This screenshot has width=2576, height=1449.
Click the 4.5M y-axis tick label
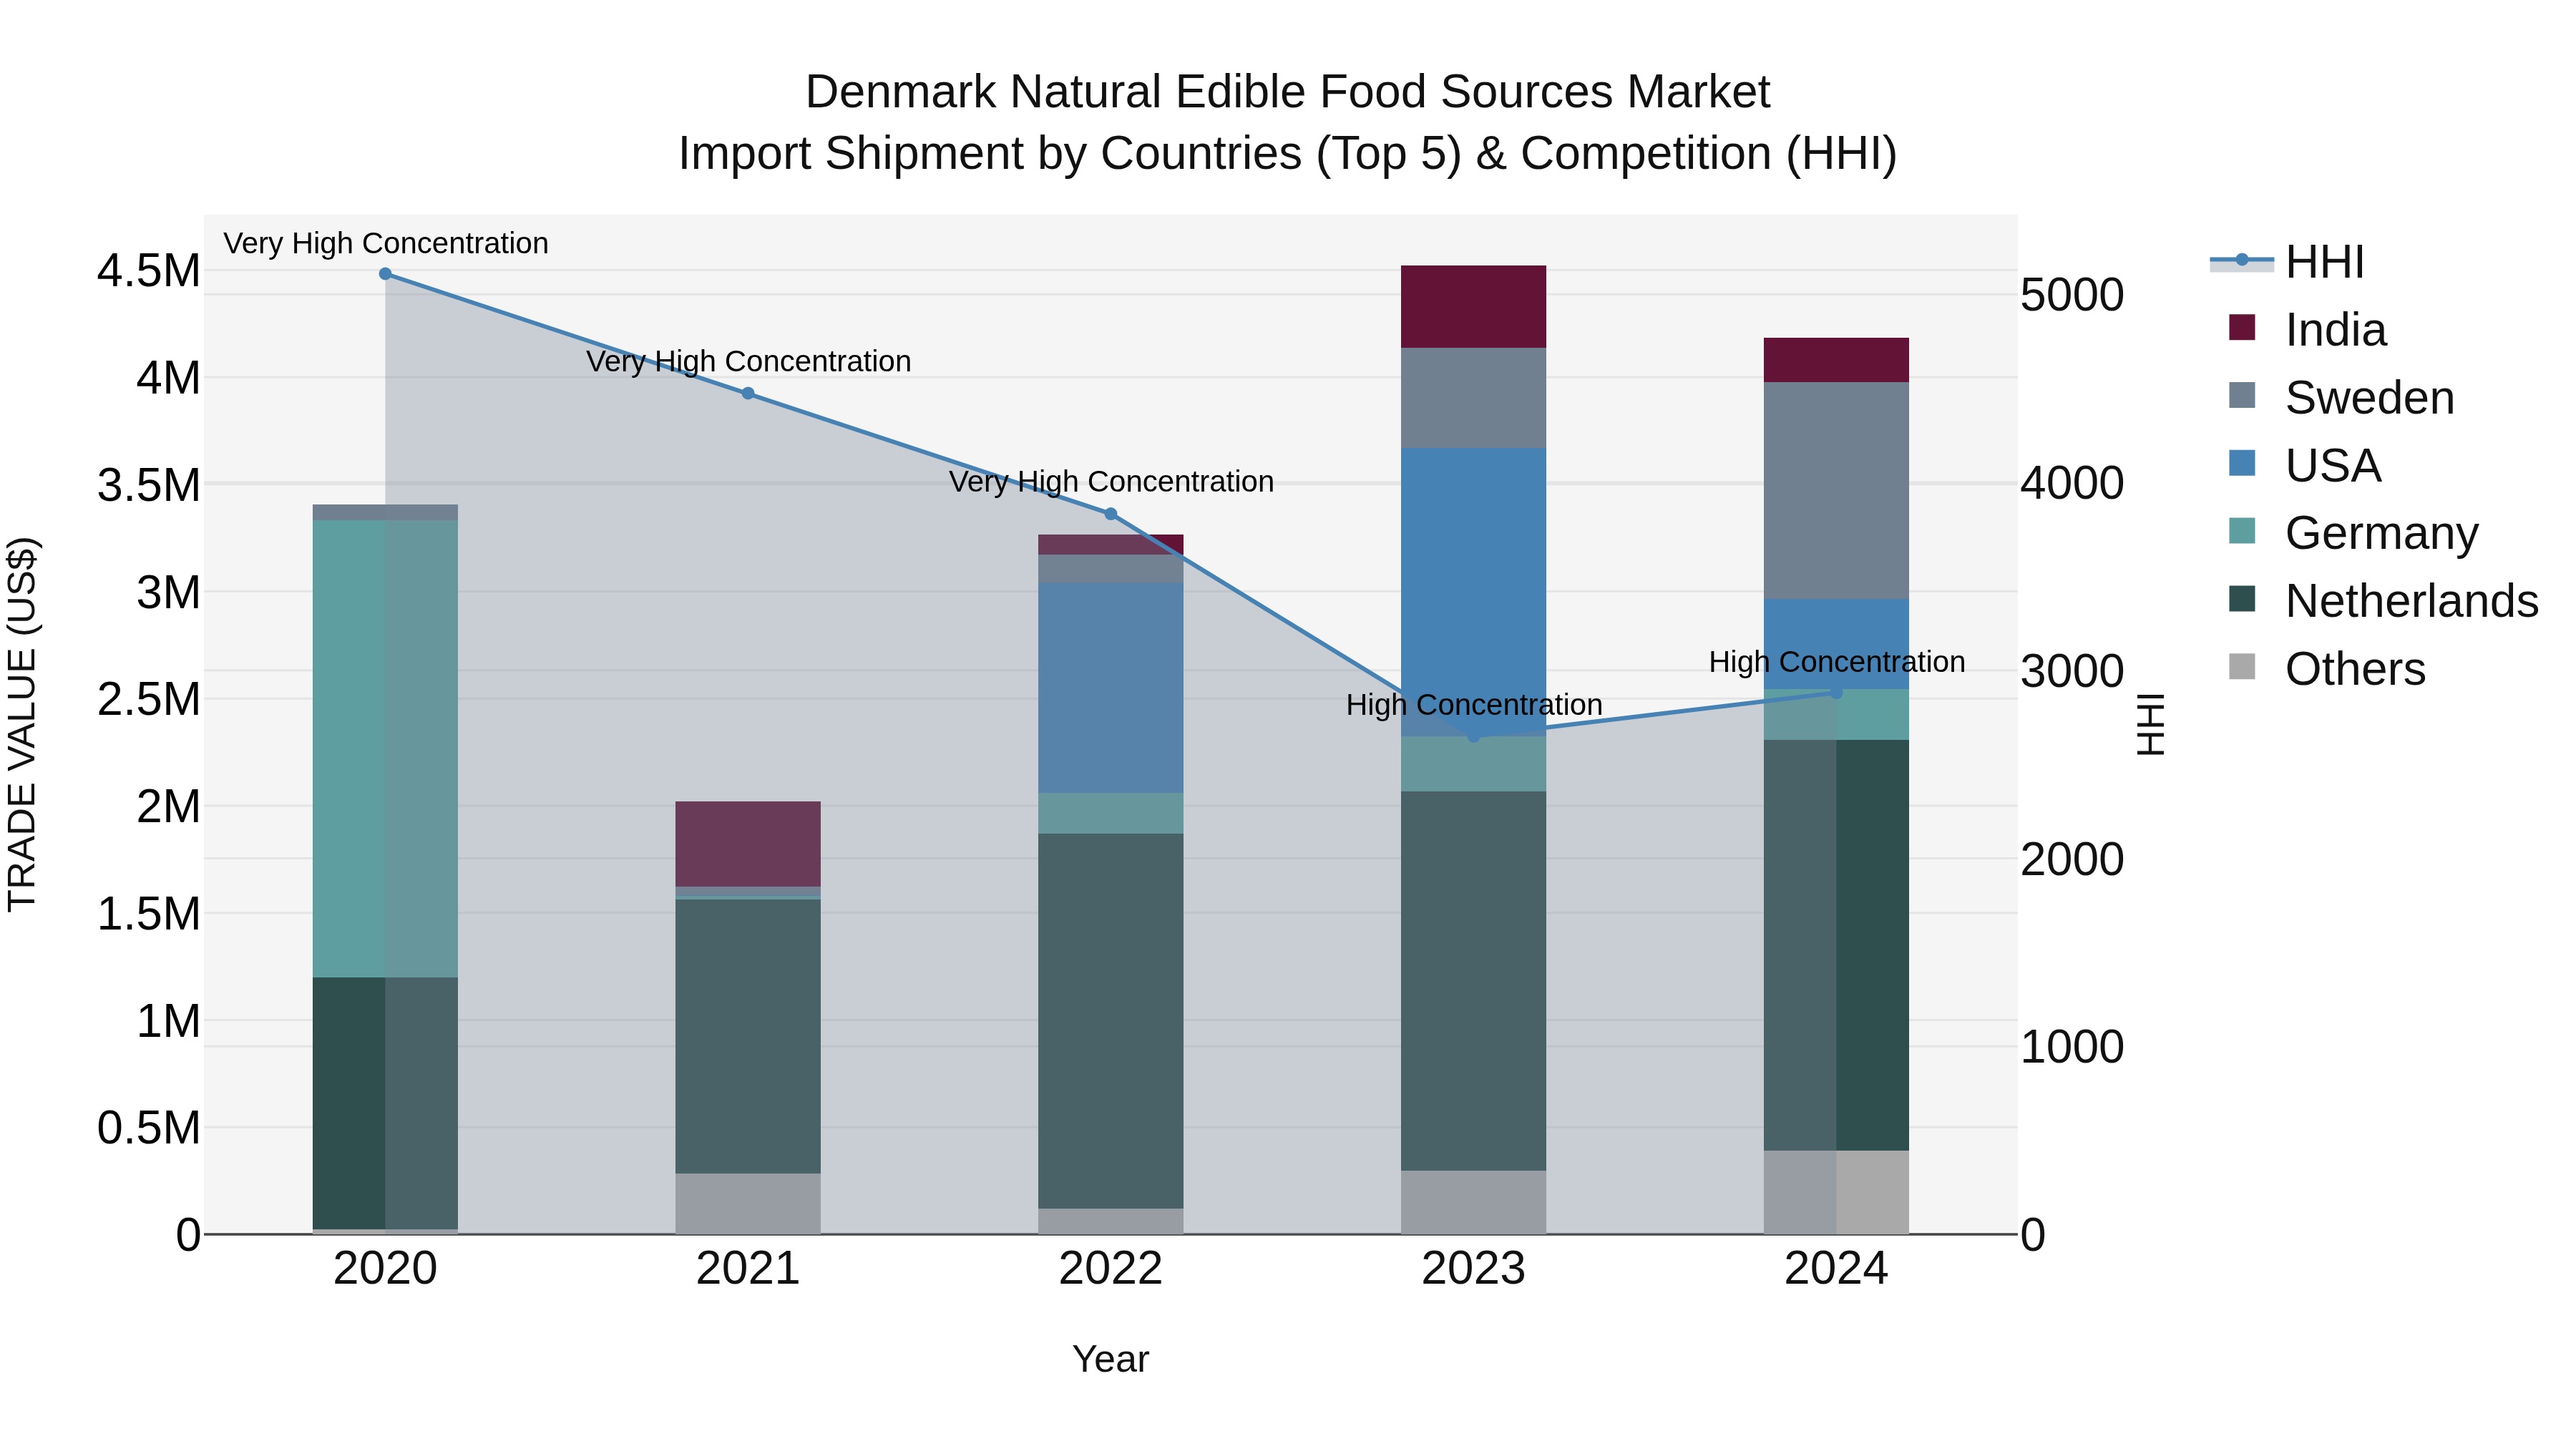149,271
